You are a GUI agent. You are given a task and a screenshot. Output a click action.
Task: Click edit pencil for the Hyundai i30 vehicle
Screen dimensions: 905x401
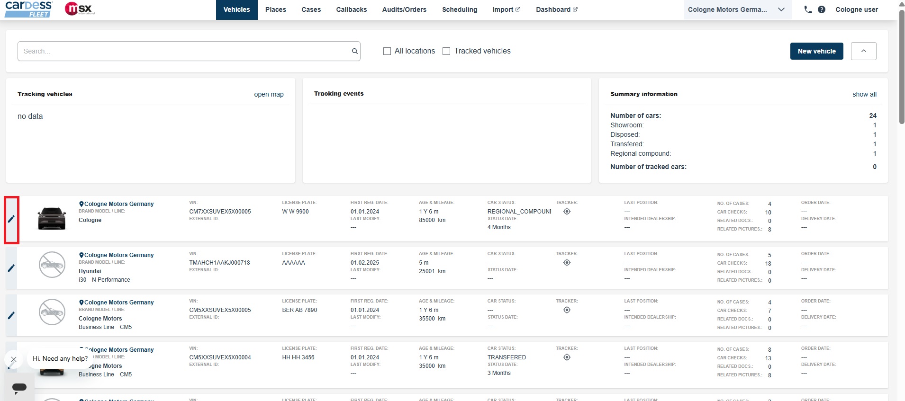(11, 268)
